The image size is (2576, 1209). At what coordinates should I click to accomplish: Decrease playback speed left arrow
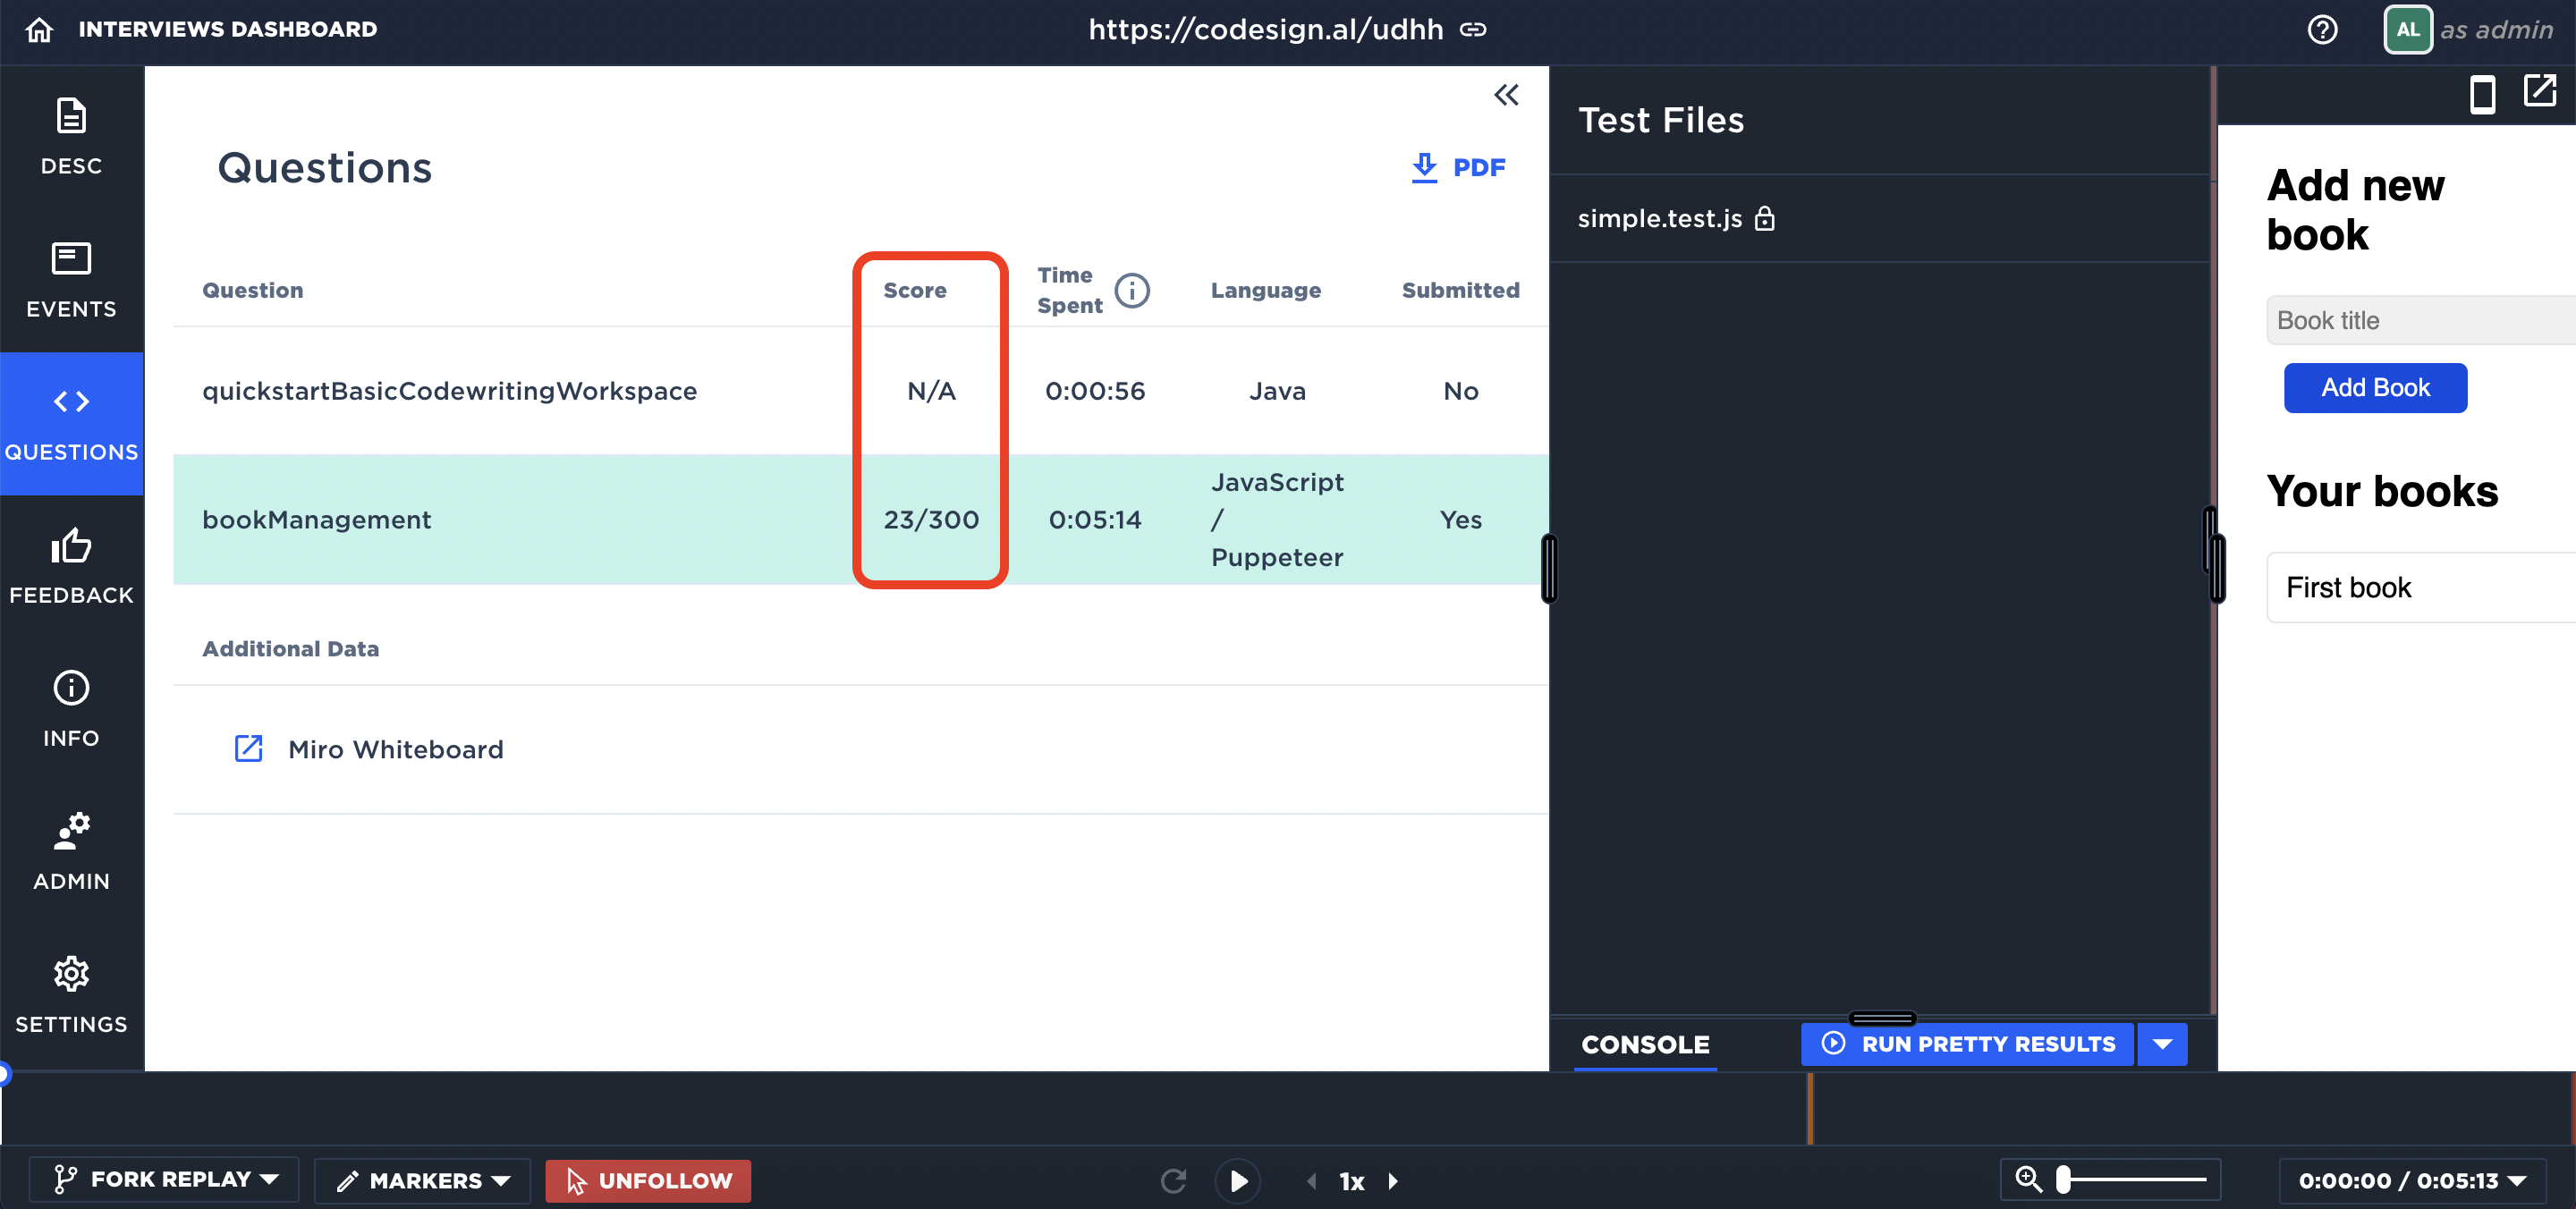pyautogui.click(x=1311, y=1181)
